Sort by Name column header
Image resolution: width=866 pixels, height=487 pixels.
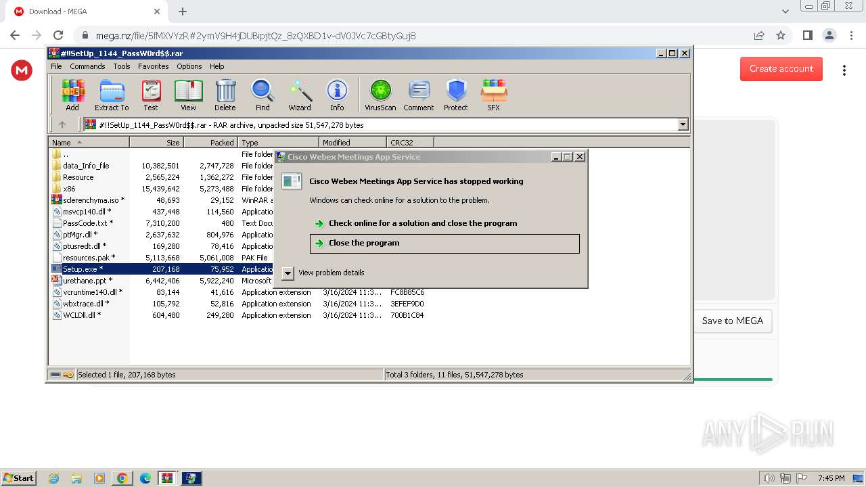89,142
